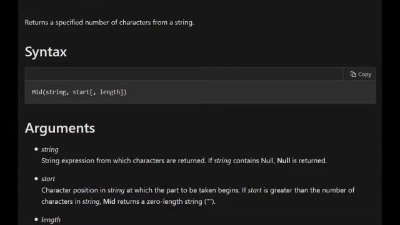Viewport: 400px width, 225px height.
Task: Click the Syntax heading
Action: [x=46, y=52]
